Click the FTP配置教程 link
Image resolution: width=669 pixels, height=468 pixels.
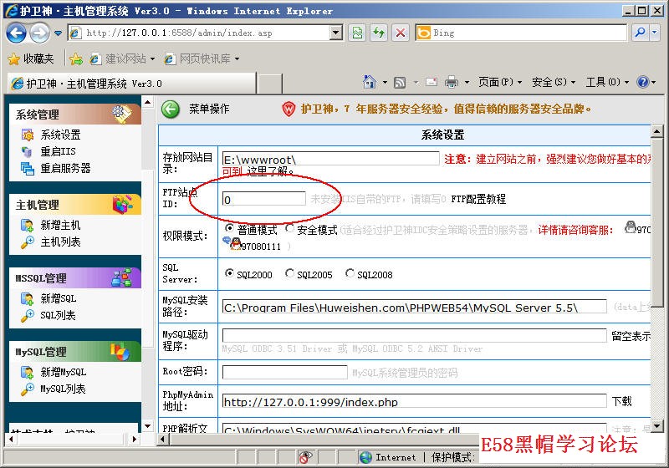click(x=478, y=199)
